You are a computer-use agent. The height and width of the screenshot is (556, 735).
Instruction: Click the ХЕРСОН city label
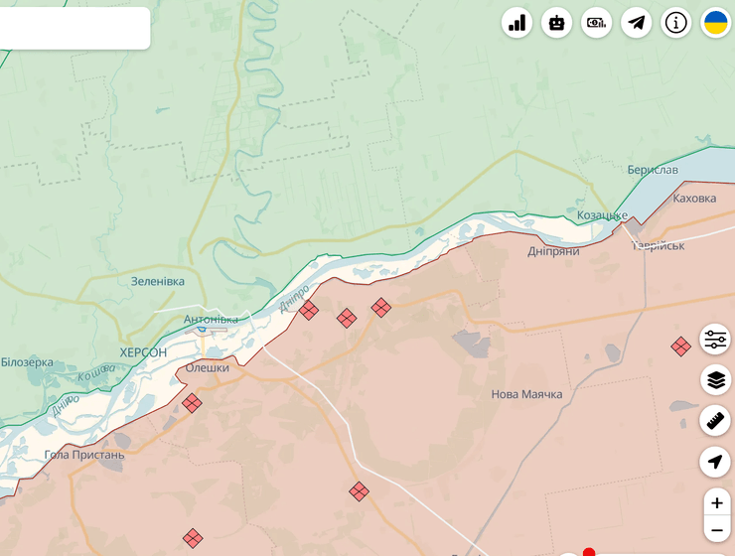point(143,352)
